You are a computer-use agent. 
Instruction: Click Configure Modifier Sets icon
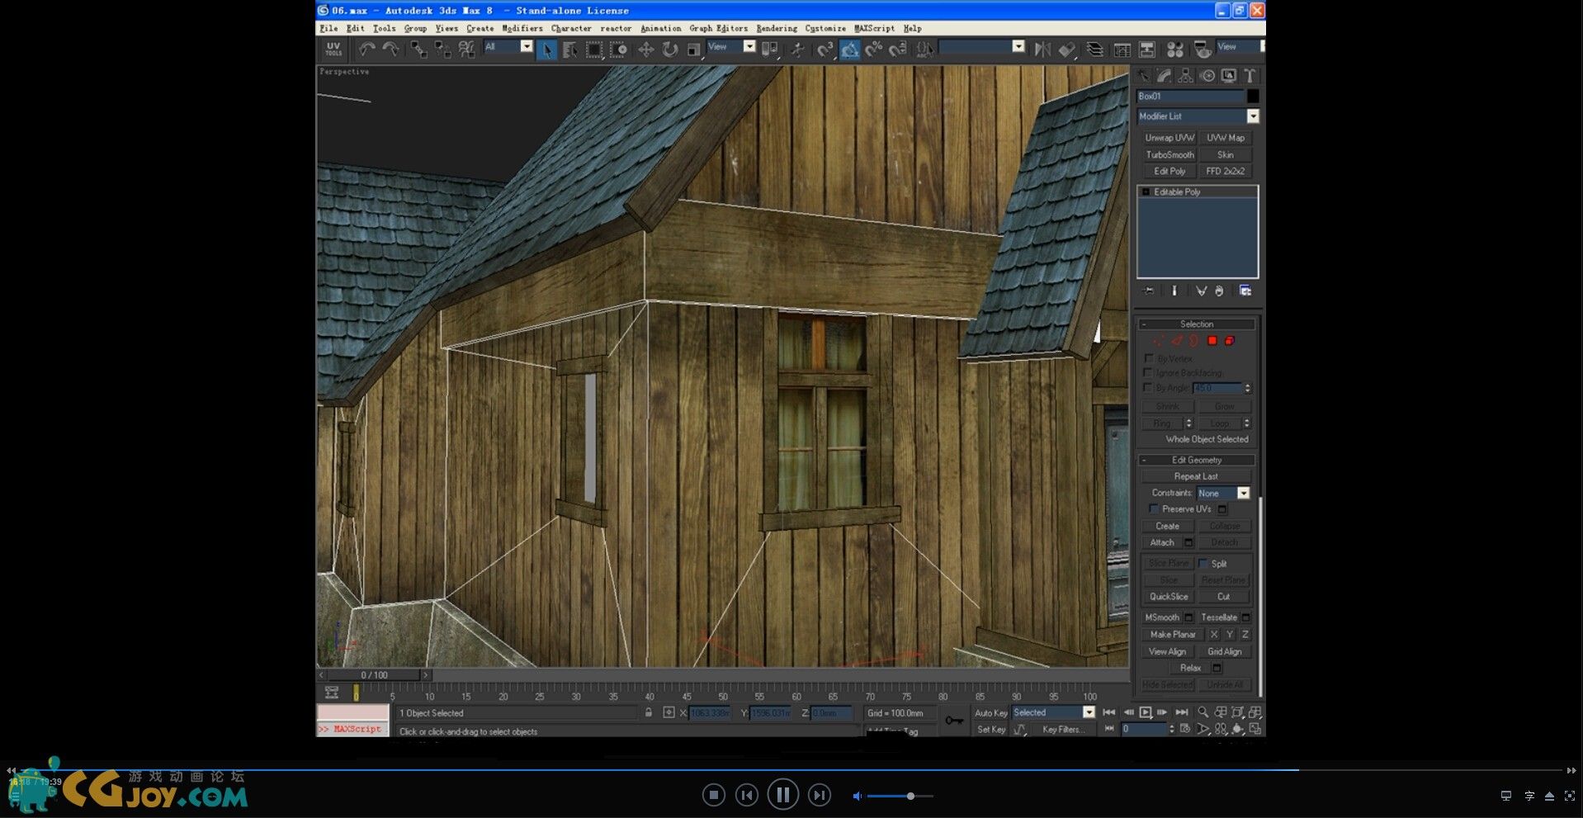click(1245, 291)
